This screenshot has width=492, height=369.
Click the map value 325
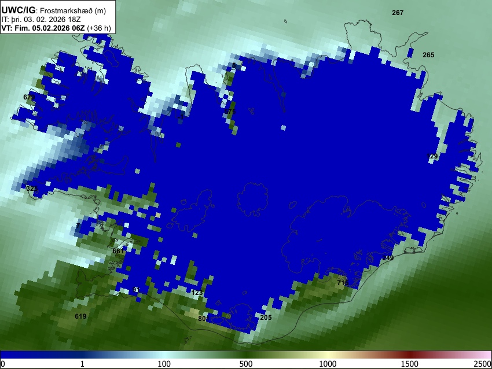click(32, 189)
